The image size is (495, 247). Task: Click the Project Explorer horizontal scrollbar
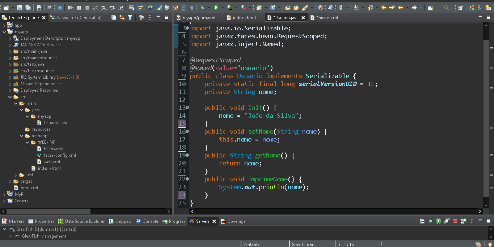point(49,211)
